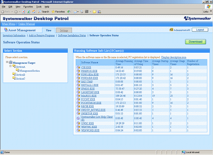Open the Online Manual link

[26, 24]
